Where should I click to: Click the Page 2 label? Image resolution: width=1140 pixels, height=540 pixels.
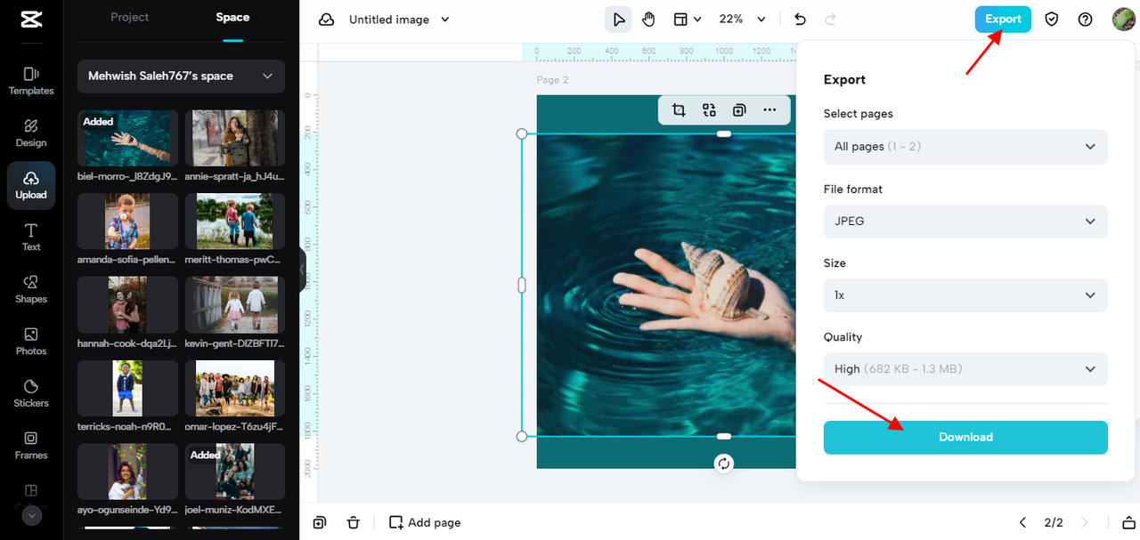pyautogui.click(x=552, y=80)
